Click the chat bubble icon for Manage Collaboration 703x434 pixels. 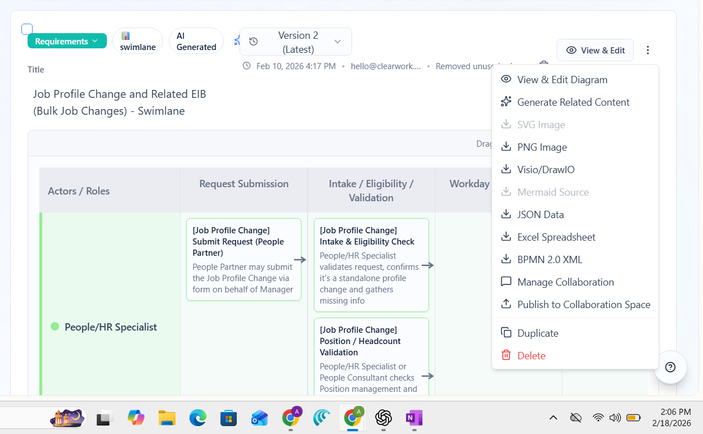pos(506,282)
